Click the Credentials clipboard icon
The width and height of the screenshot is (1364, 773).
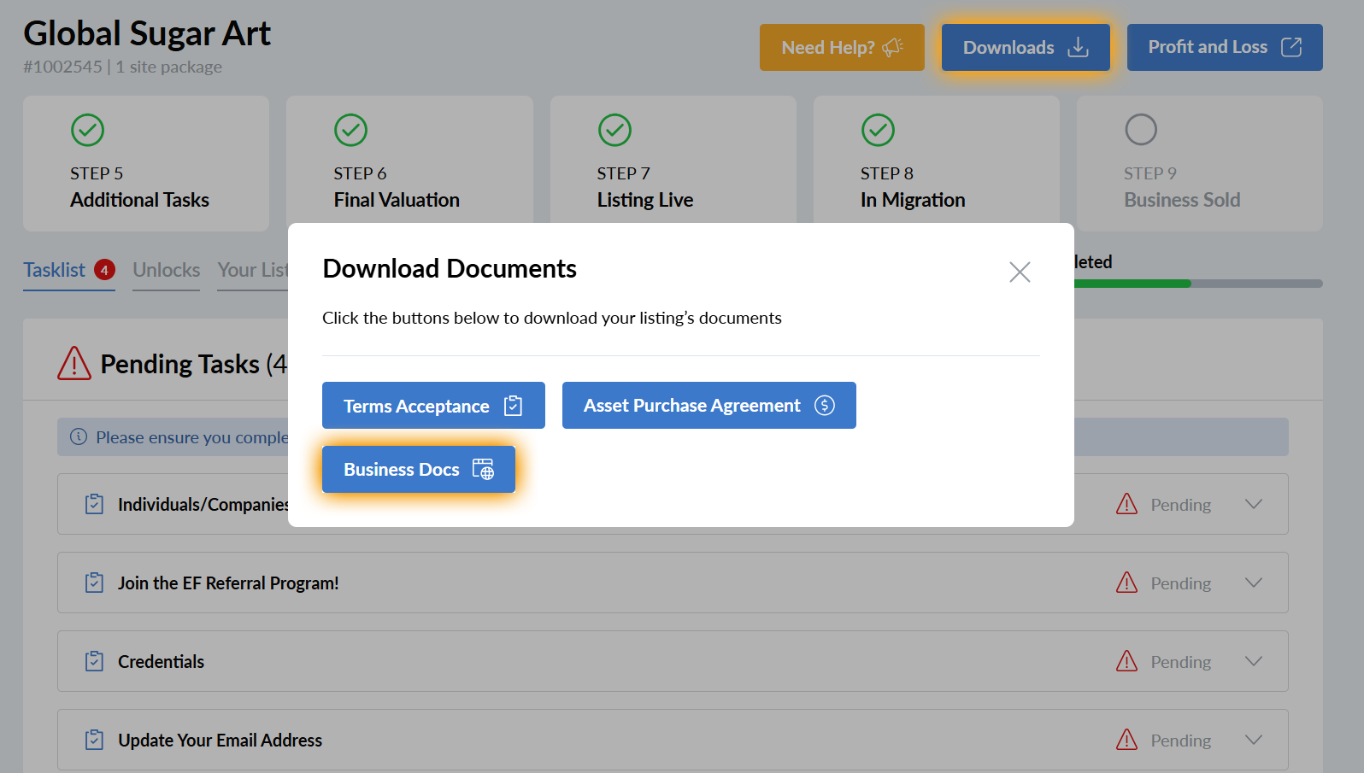[94, 661]
